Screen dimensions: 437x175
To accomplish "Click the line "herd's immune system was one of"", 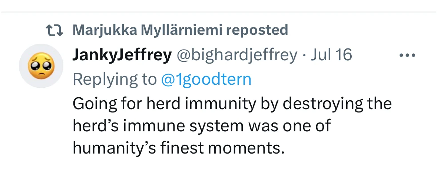I will tap(201, 126).
